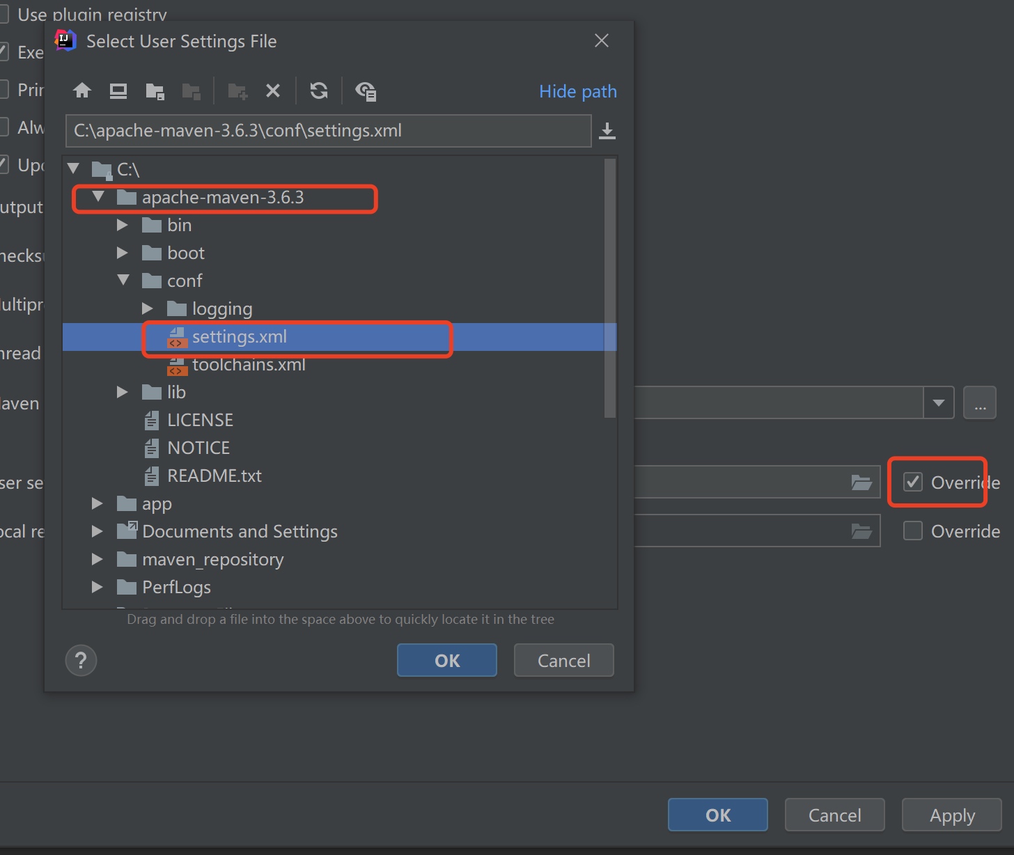The width and height of the screenshot is (1014, 855).
Task: Toggle the checkbox beside Alw
Action: pyautogui.click(x=3, y=127)
